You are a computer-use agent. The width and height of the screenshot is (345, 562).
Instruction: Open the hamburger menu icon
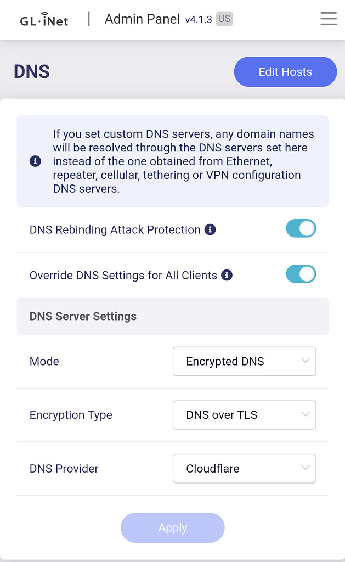pos(329,19)
